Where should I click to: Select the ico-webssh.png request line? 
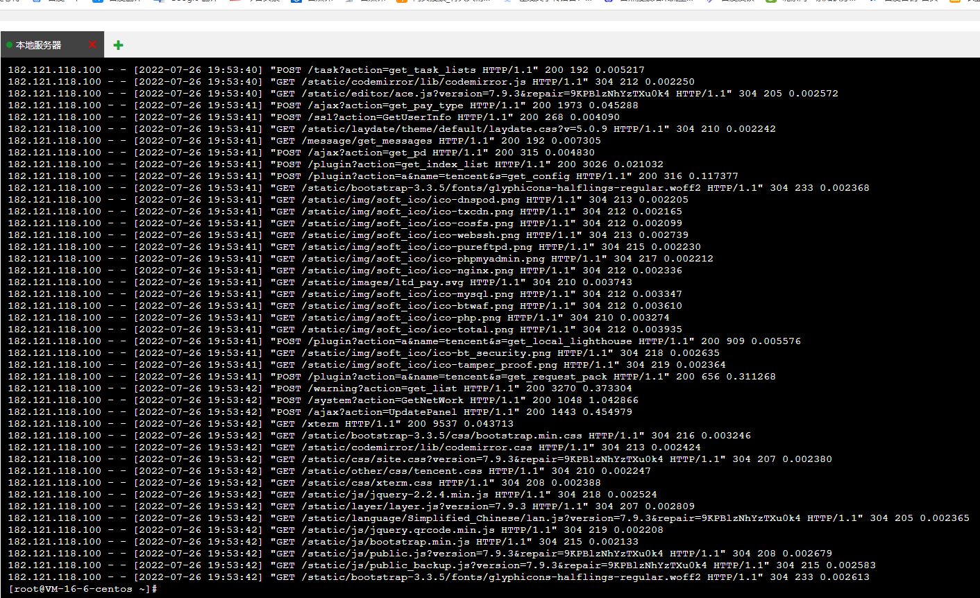(348, 235)
